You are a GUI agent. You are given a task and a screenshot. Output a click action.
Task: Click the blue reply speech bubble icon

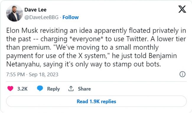[x=40, y=88]
